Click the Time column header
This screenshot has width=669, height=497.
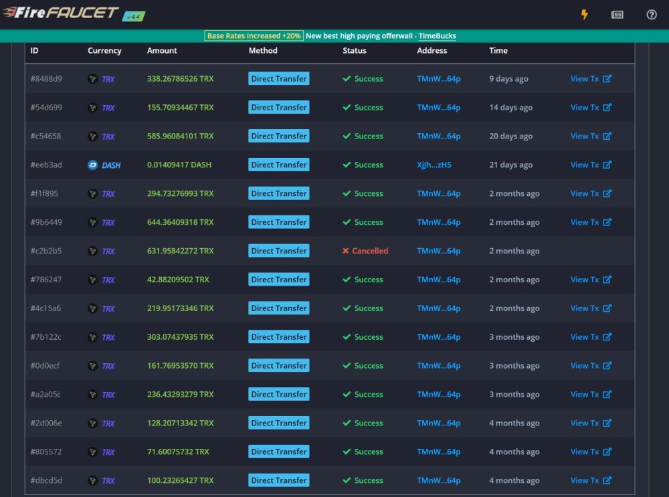[498, 50]
